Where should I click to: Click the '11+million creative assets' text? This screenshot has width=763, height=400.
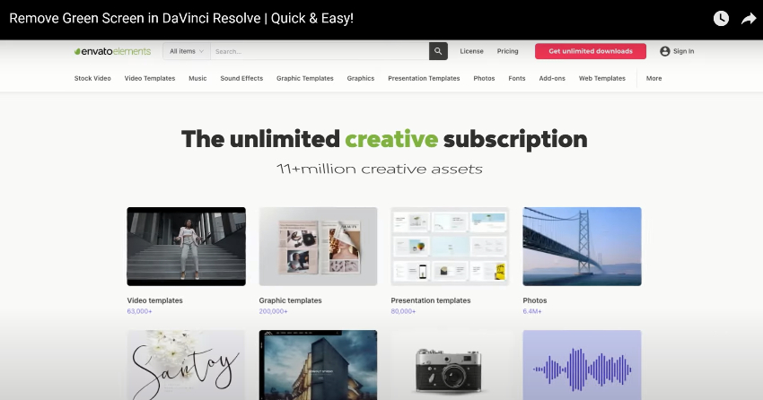pyautogui.click(x=380, y=169)
